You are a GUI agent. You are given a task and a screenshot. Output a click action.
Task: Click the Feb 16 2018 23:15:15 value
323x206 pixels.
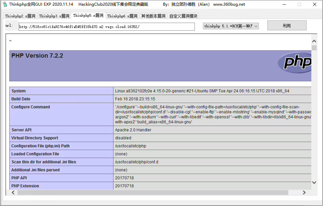[135, 99]
